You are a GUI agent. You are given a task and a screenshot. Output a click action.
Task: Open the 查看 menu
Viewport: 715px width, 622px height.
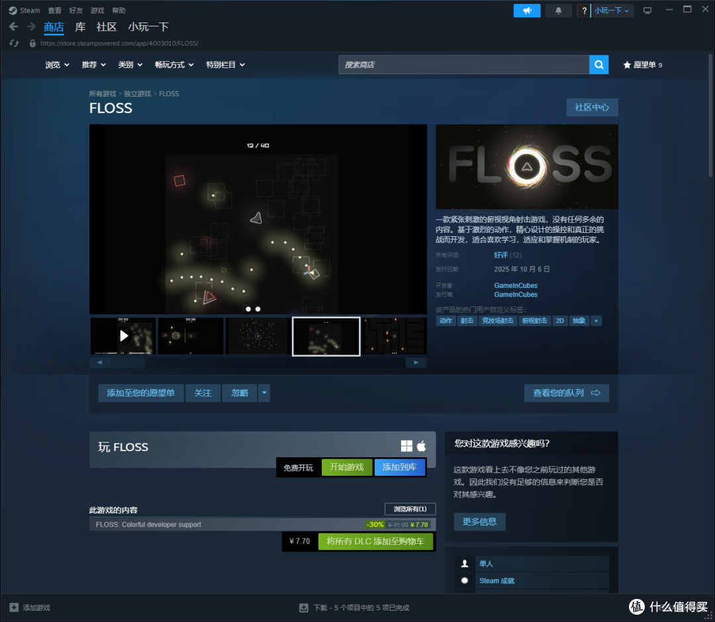point(54,11)
